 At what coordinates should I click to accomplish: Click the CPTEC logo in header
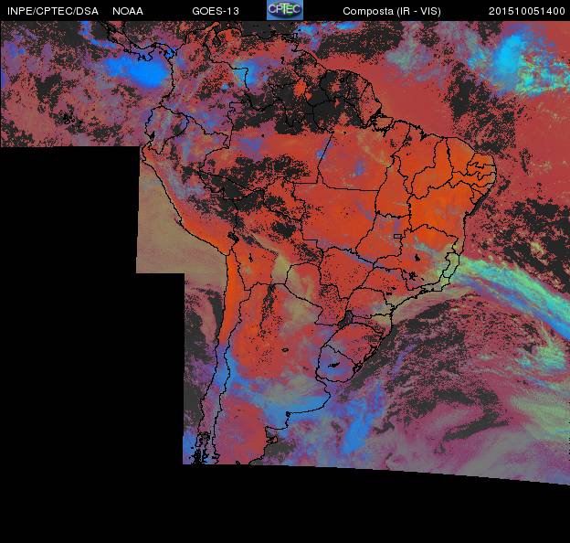click(285, 10)
